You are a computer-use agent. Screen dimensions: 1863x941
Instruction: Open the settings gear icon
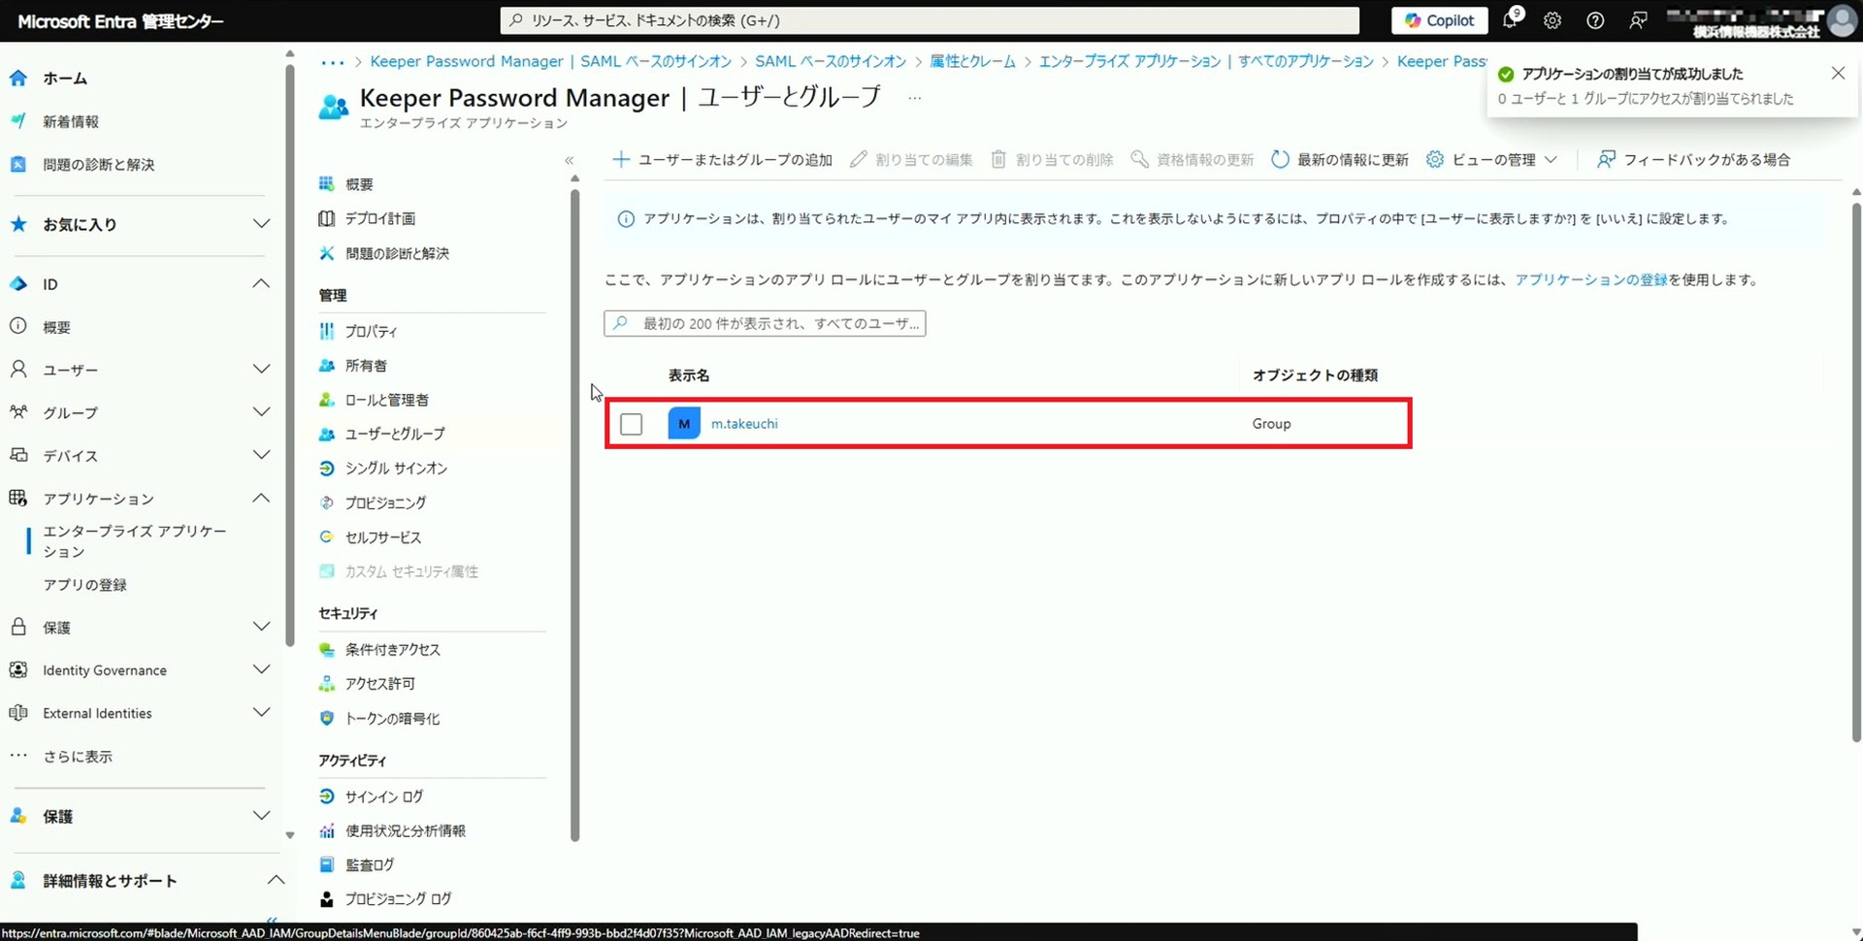(1552, 20)
